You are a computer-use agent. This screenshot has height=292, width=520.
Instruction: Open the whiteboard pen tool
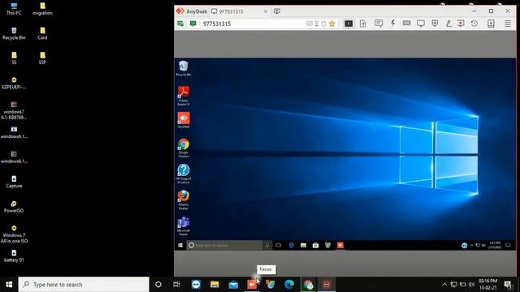(x=448, y=24)
